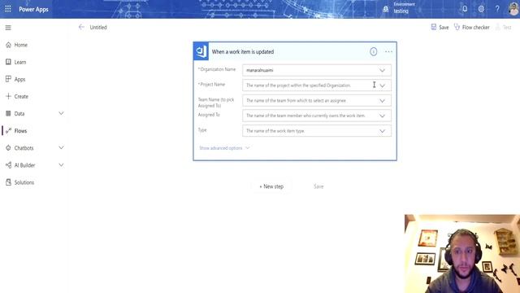
Task: Click the Azure DevOps trigger icon
Action: [201, 51]
